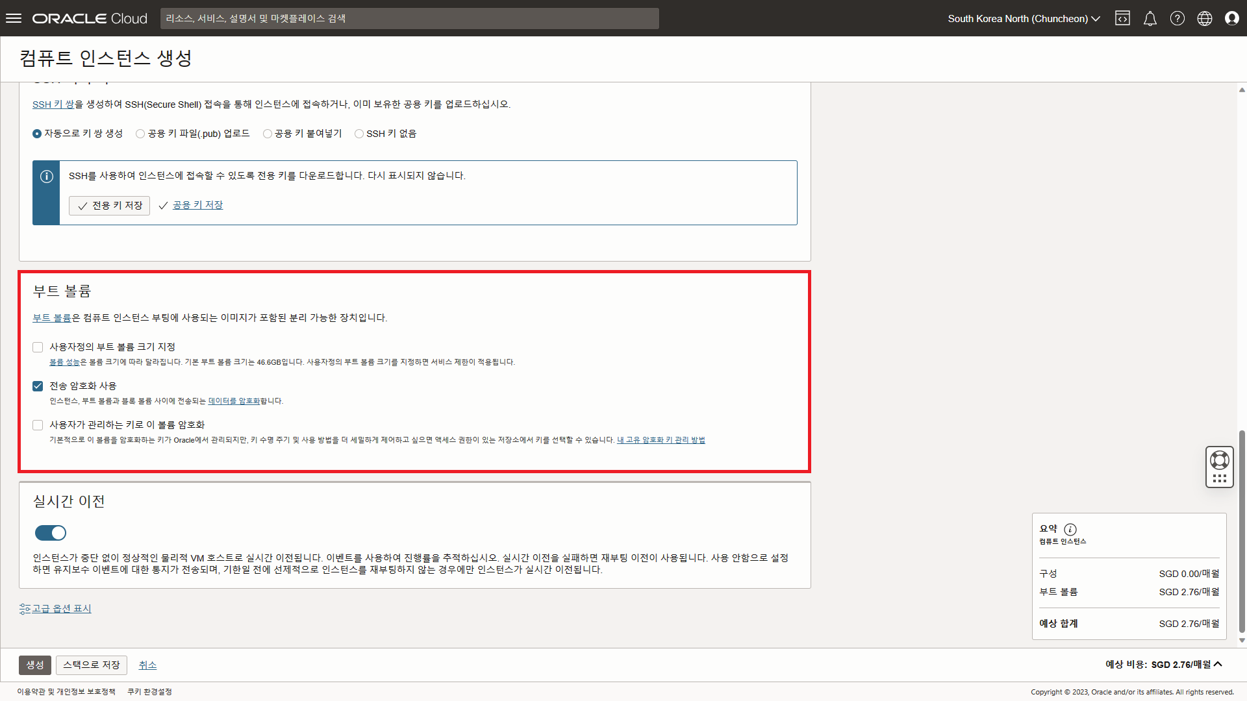Open the language globe menu

[x=1204, y=18]
